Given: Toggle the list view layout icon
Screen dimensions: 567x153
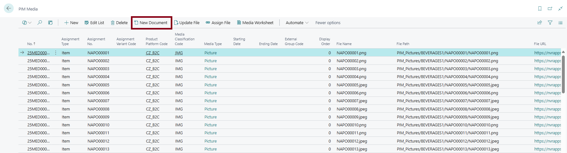Looking at the screenshot, I should (x=560, y=23).
